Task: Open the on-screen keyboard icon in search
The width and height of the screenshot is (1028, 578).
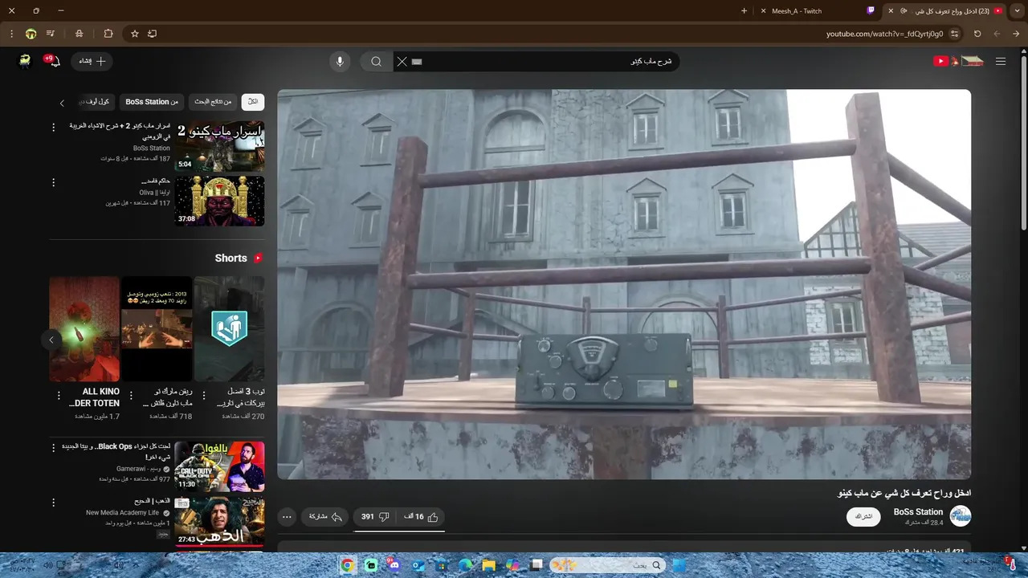Action: [417, 61]
